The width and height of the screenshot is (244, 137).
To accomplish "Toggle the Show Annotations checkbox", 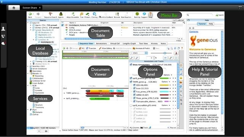I will [131, 65].
